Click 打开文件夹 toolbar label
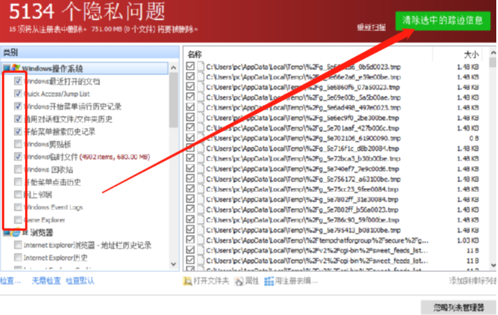 211,281
